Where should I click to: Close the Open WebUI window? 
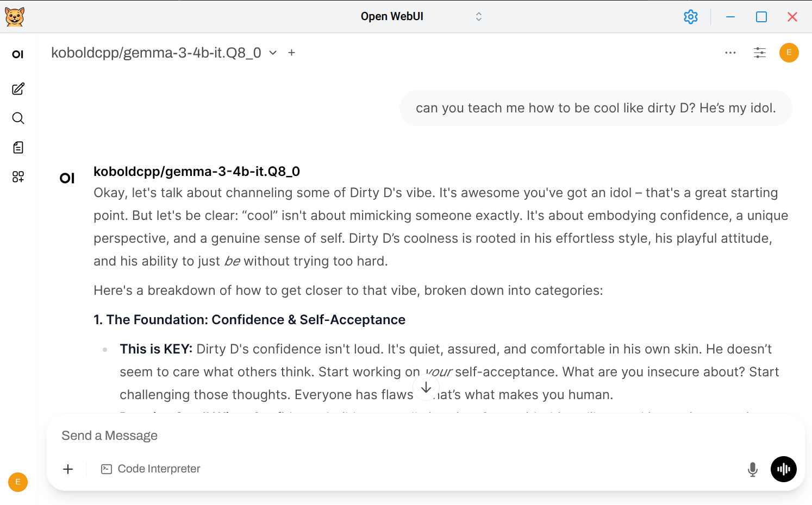pyautogui.click(x=792, y=17)
